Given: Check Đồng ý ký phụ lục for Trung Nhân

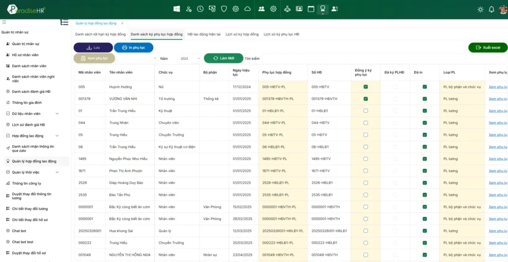Looking at the screenshot, I should [x=366, y=123].
